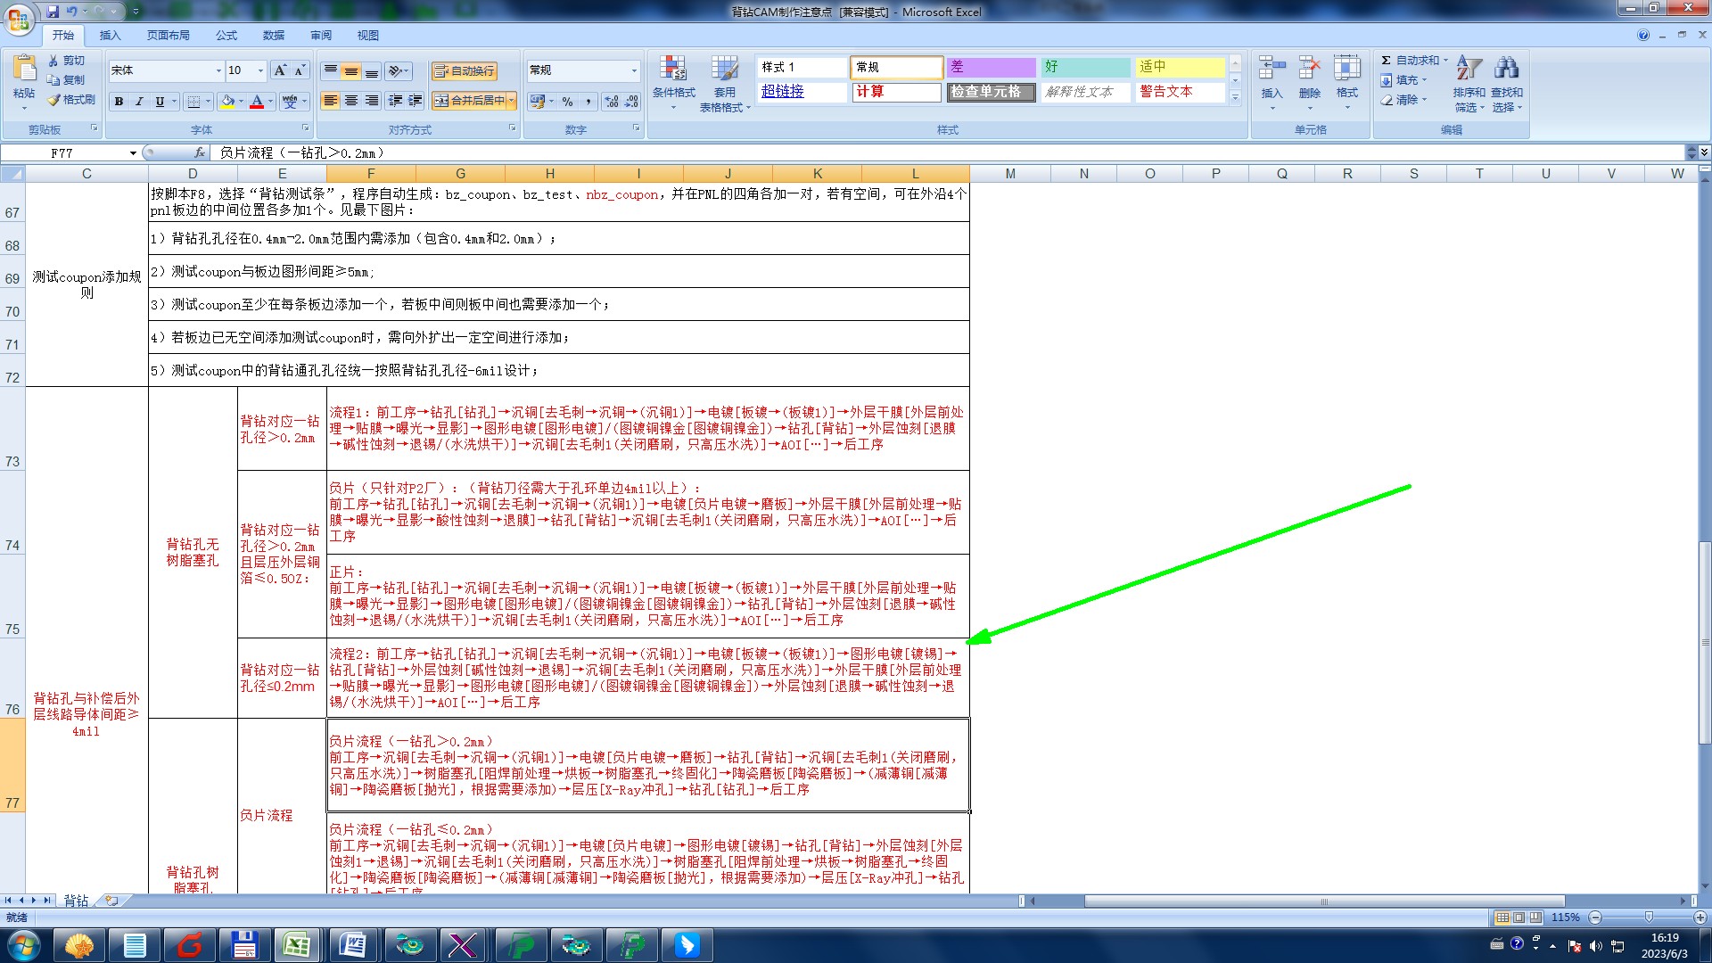The width and height of the screenshot is (1712, 963).
Task: Open the Name Box dropdown arrow
Action: (133, 153)
